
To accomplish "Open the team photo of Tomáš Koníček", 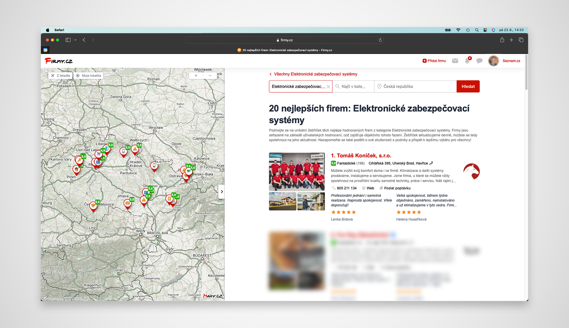I will [x=297, y=172].
